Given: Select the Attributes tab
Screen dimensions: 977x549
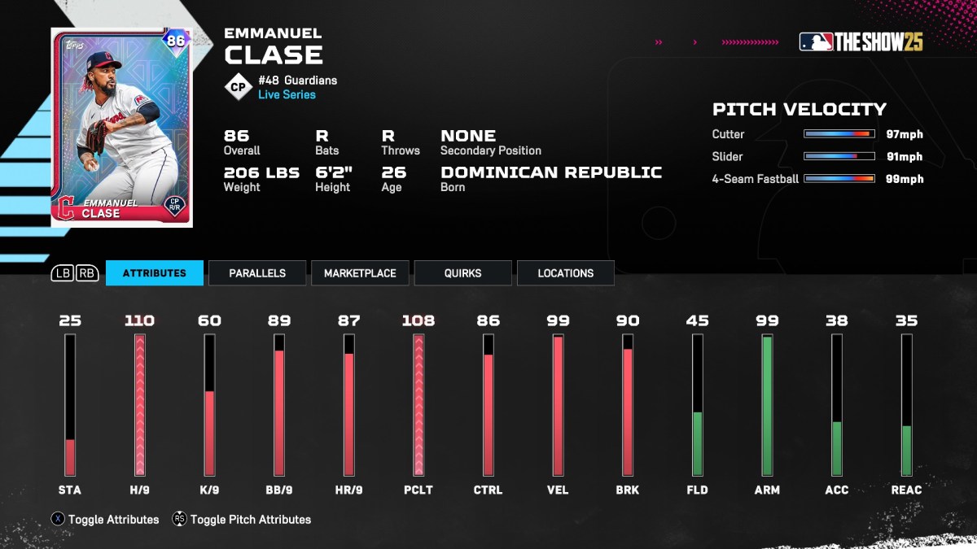Looking at the screenshot, I should (x=154, y=273).
